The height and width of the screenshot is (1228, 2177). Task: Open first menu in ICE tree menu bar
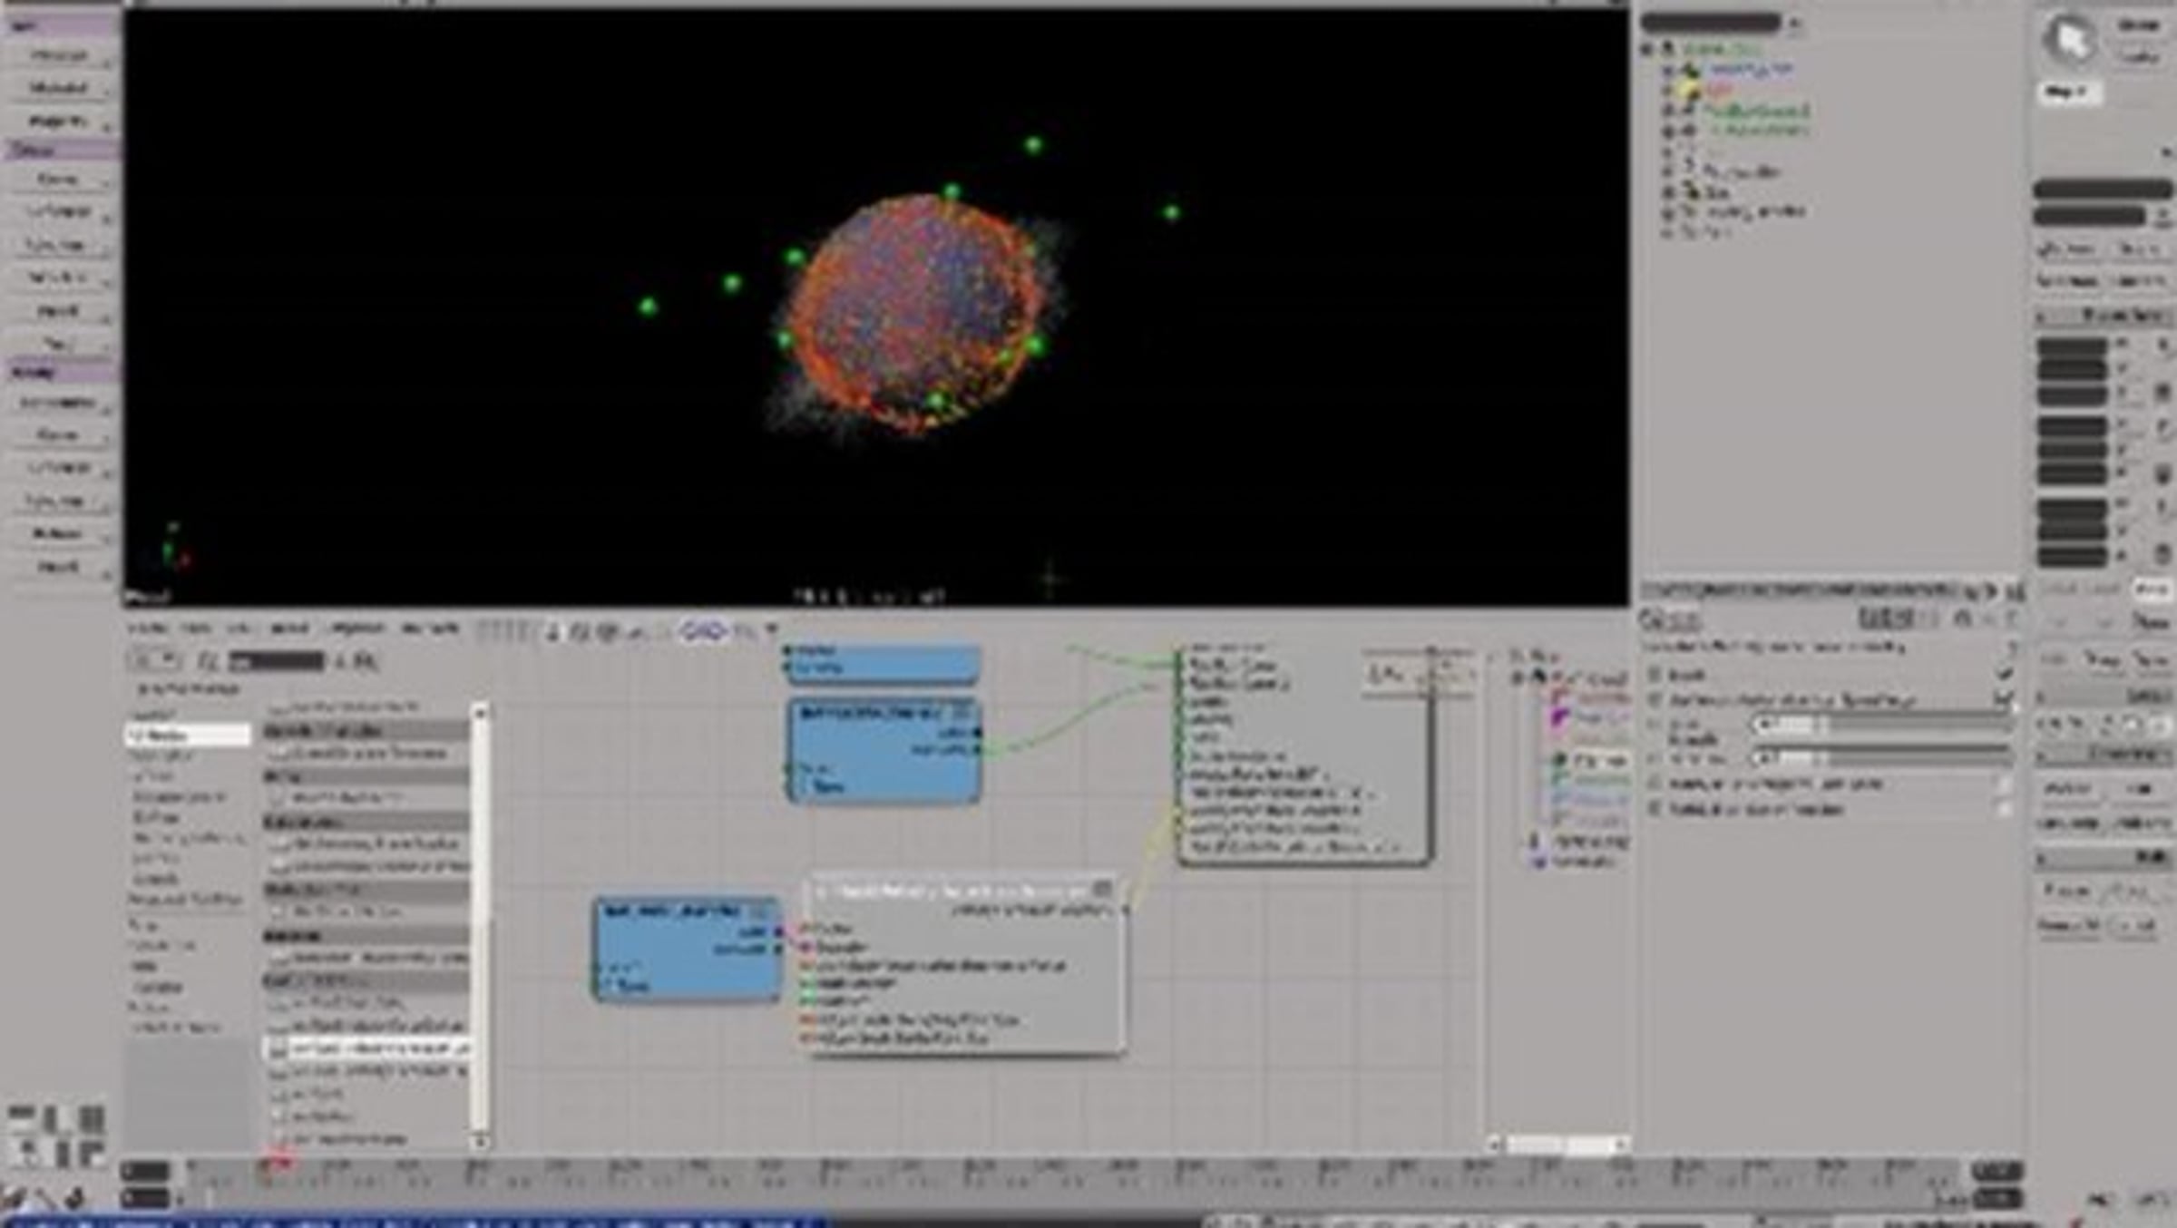pos(147,629)
